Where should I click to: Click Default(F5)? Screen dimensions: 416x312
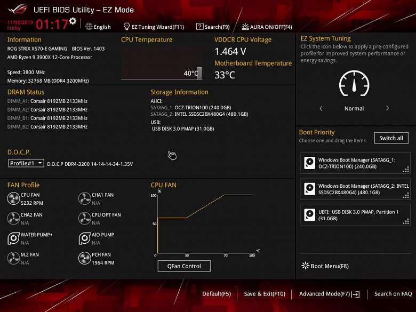pos(217,294)
